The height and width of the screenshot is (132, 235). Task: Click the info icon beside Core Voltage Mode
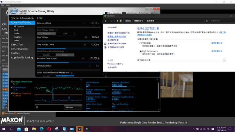[56, 30]
